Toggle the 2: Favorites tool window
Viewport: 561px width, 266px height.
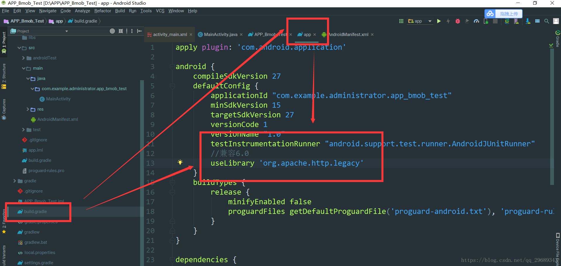click(4, 222)
